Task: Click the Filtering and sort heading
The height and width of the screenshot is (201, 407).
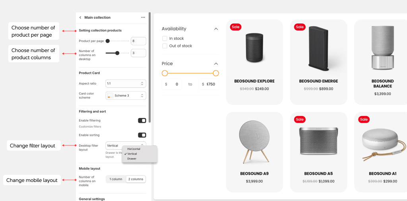Action: click(x=92, y=112)
